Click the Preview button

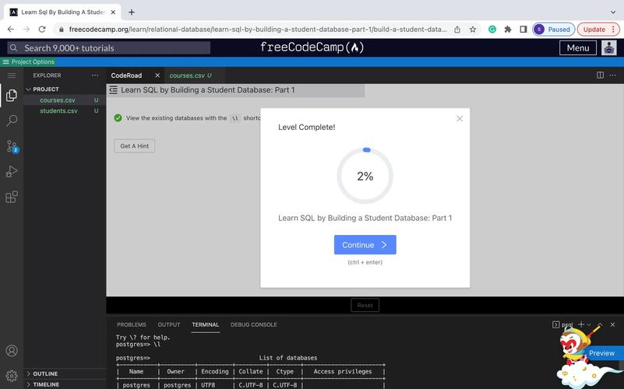(x=601, y=353)
